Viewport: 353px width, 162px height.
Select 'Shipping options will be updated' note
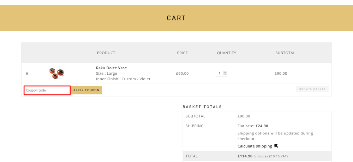point(275,136)
